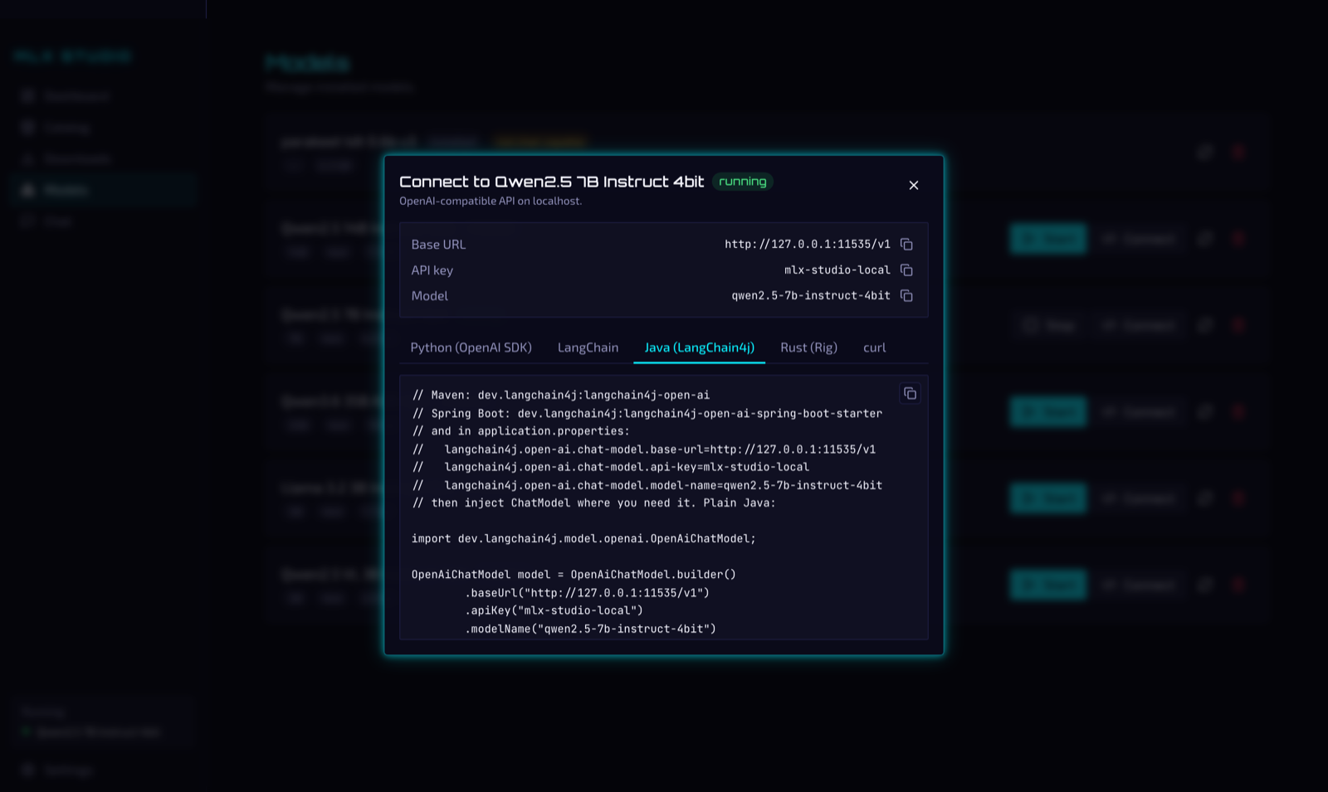Switch to LangChain tab
Screen dimensions: 1328x792
pyautogui.click(x=588, y=347)
